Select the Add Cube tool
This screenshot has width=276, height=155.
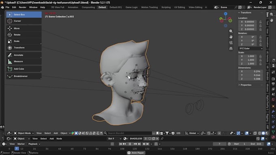tap(24, 69)
